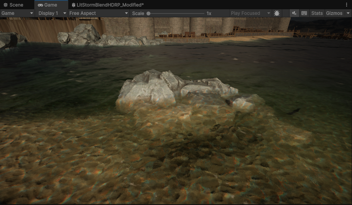
Task: Open the Game view type dropdown
Action: click(17, 13)
